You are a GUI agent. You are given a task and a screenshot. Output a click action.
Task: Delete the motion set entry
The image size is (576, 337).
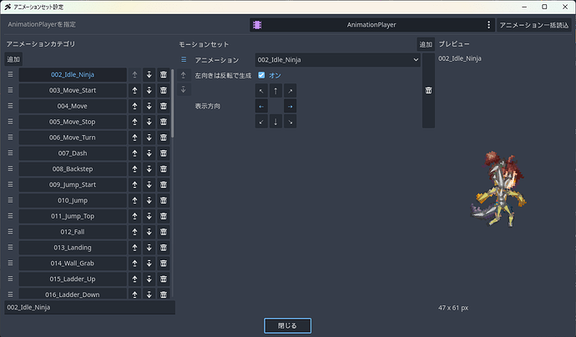coord(429,90)
